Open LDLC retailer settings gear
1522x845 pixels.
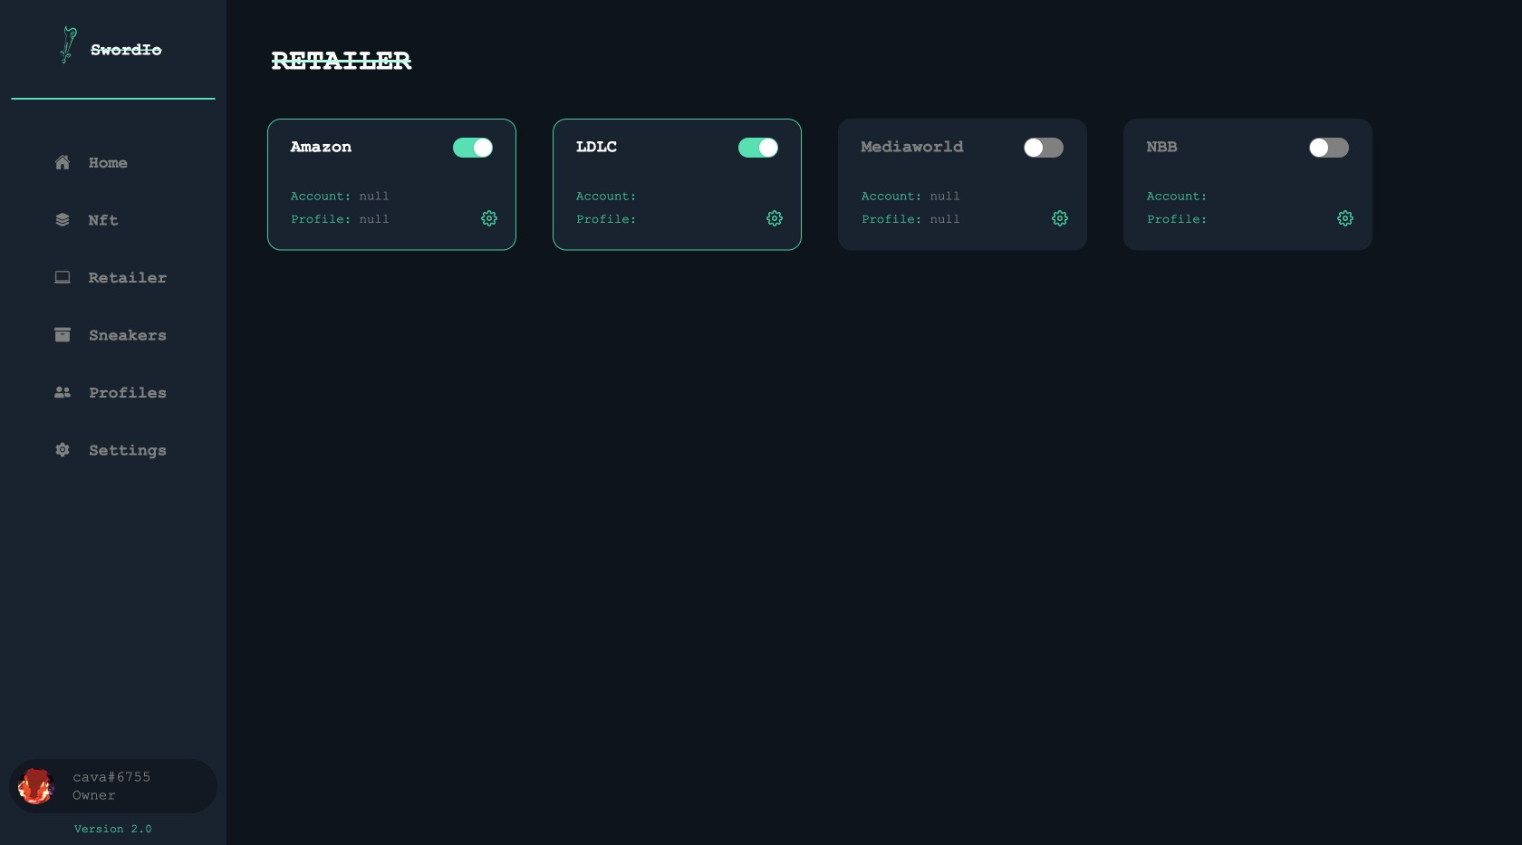775,218
